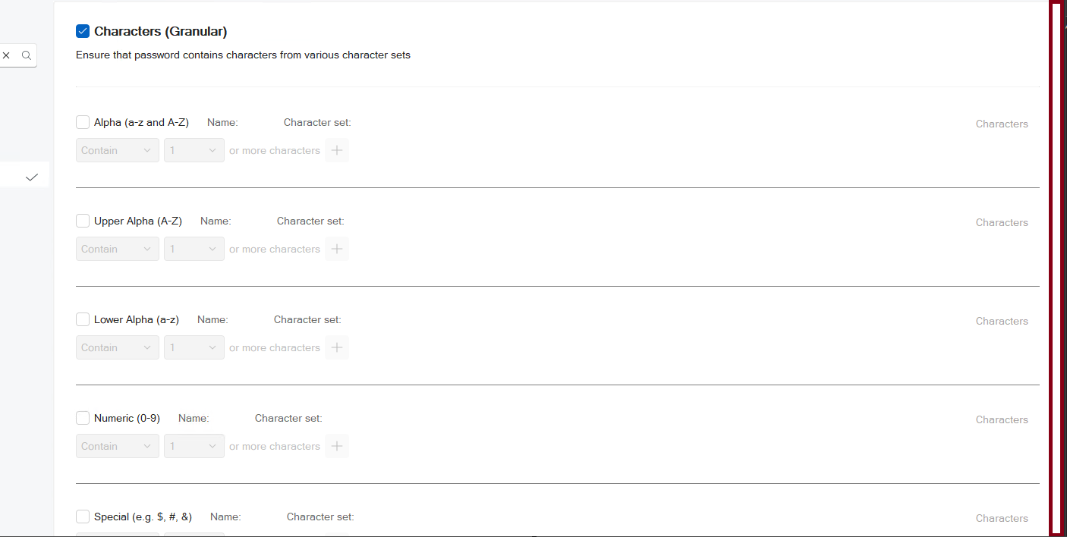Click the magnifier search icon
Image resolution: width=1067 pixels, height=537 pixels.
point(27,55)
